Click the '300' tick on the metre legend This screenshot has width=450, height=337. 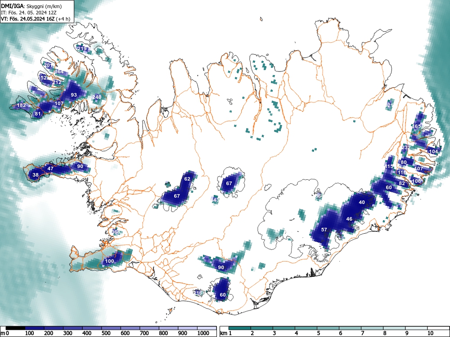[x=68, y=333]
